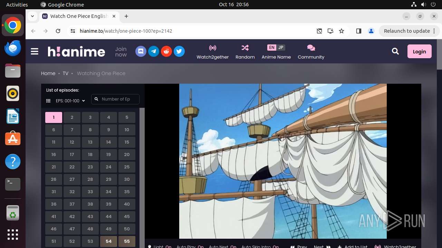
Task: Open Terminal from the dock
Action: click(x=13, y=185)
